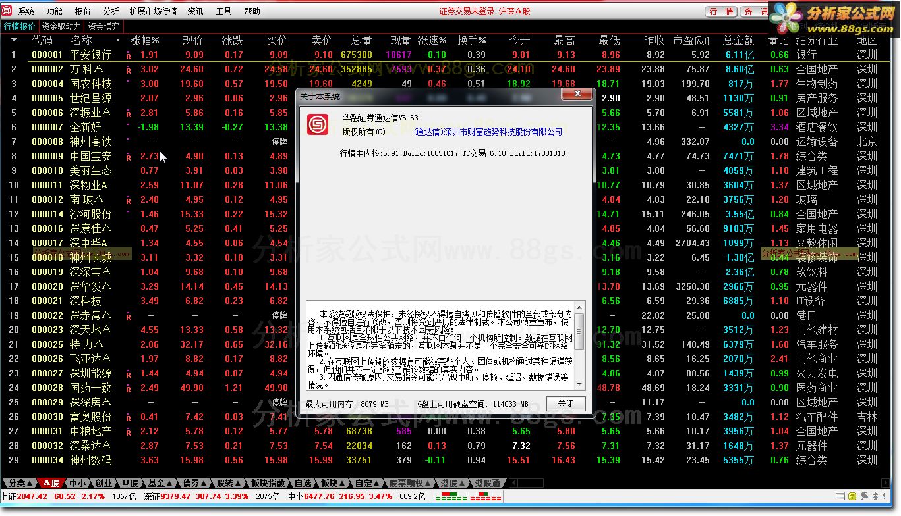Open the 报价 menu

[x=83, y=11]
